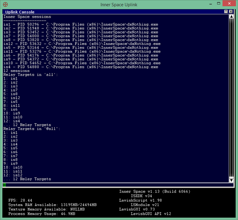Click the '8: is11' relay target line

click(x=12, y=106)
